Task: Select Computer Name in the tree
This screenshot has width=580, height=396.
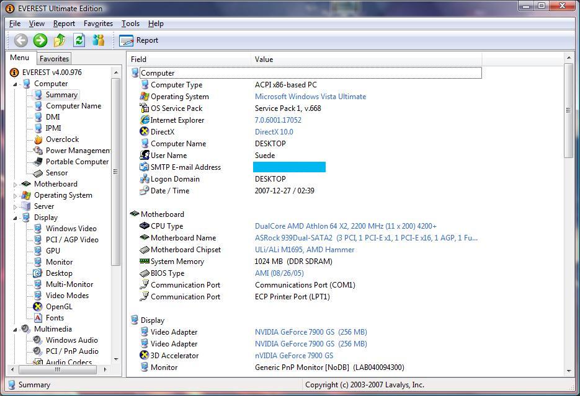Action: 73,106
